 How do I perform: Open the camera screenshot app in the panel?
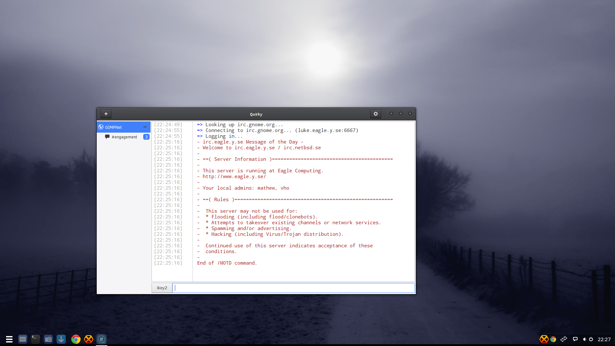48,339
